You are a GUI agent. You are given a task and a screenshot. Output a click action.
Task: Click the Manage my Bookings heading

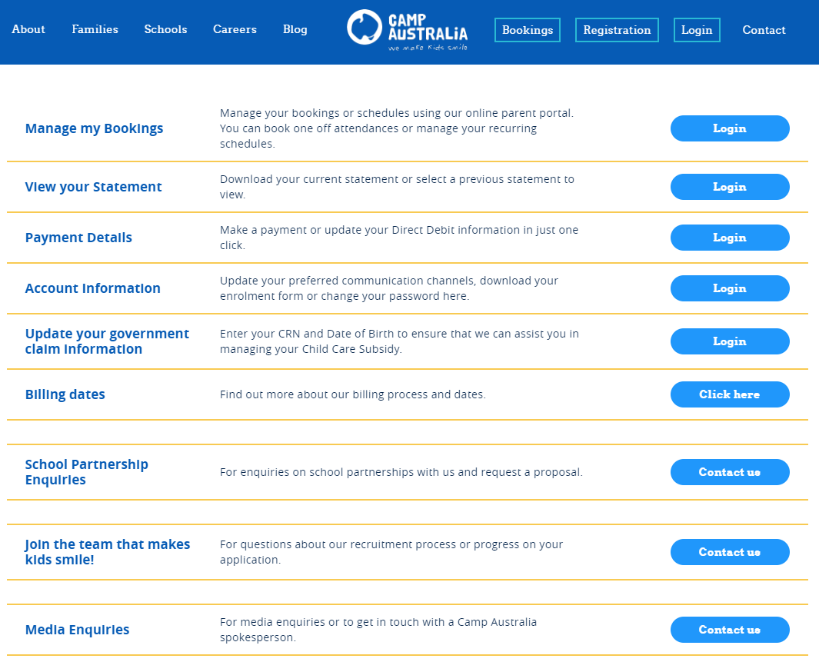[95, 128]
